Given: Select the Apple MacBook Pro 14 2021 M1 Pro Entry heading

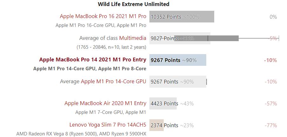Looking at the screenshot, I should tap(92, 59).
